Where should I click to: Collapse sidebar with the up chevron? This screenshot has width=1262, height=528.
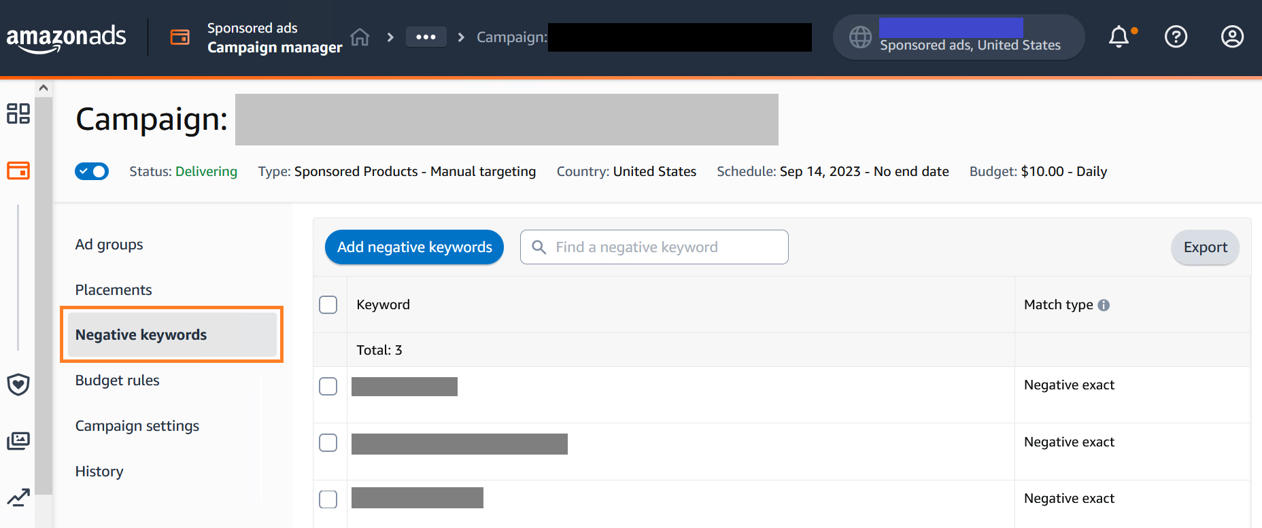(x=44, y=88)
